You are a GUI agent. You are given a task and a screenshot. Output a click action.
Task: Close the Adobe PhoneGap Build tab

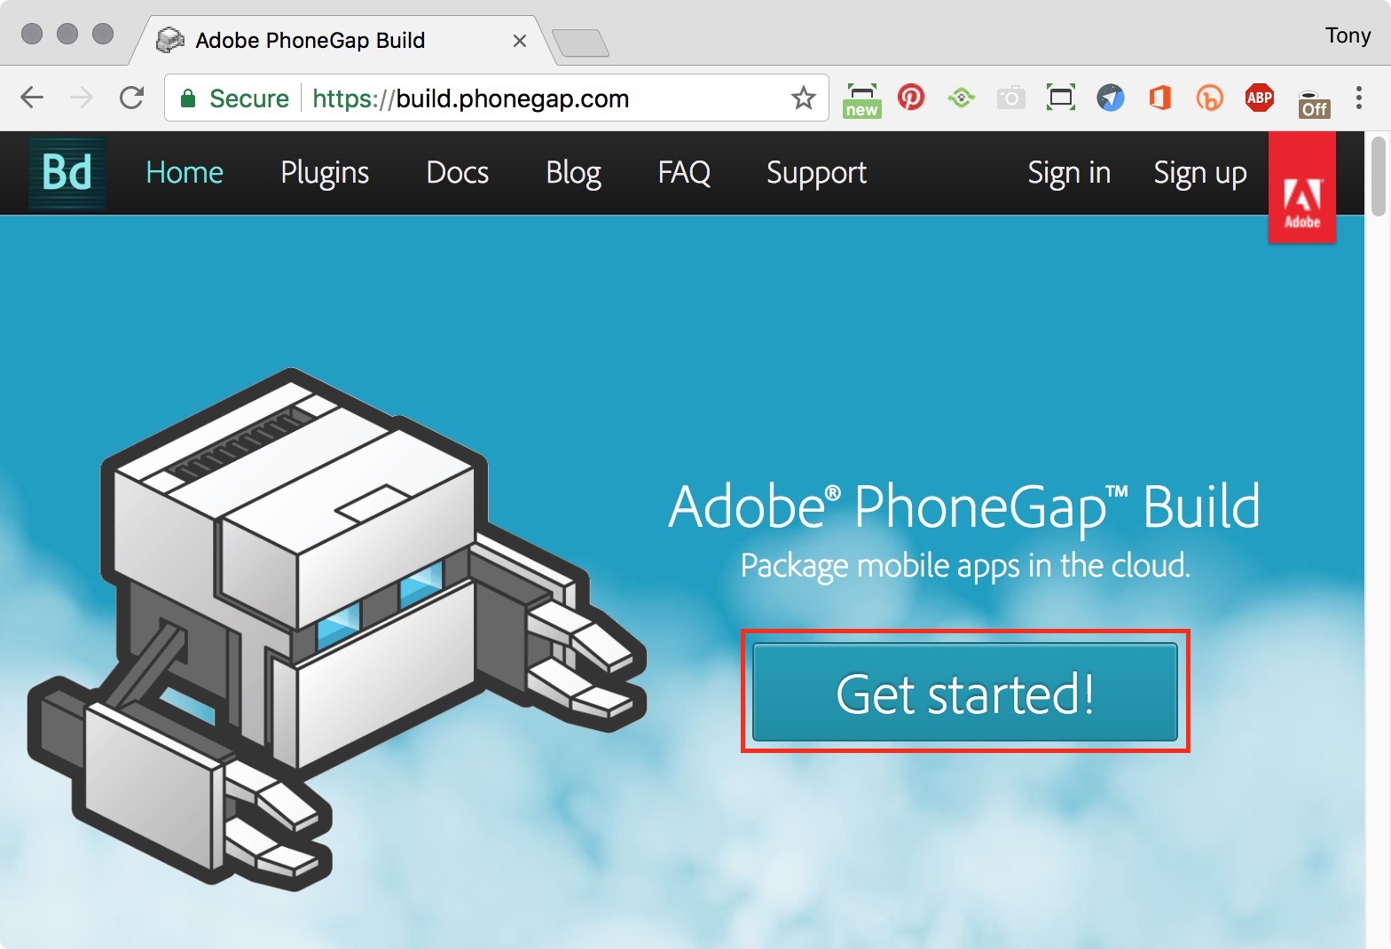tap(520, 41)
